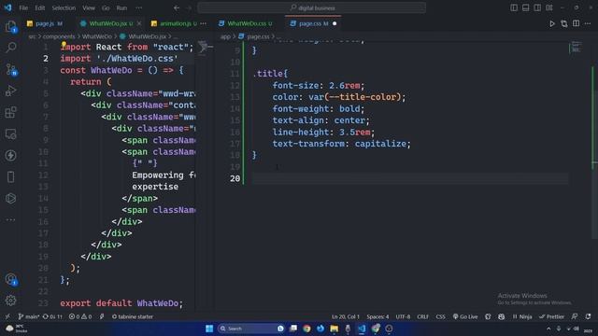This screenshot has width=598, height=336.
Task: Split the right editor
Action: pyautogui.click(x=576, y=23)
